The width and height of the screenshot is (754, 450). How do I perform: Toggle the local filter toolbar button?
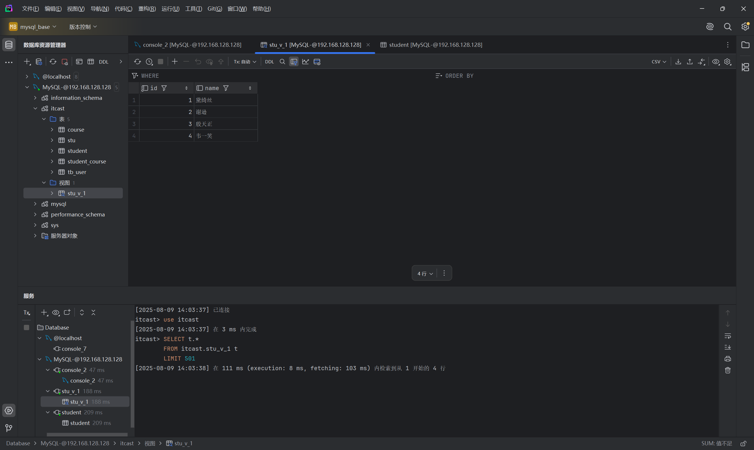click(x=293, y=62)
